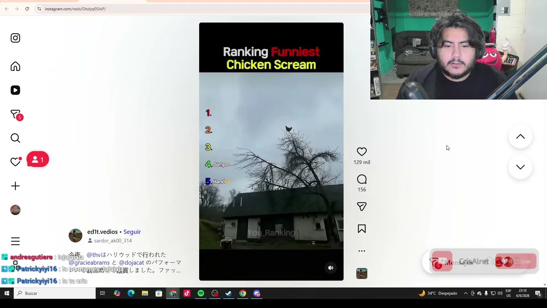Image resolution: width=547 pixels, height=308 pixels.
Task: Open ed1t.vedios profile name
Action: pos(102,232)
